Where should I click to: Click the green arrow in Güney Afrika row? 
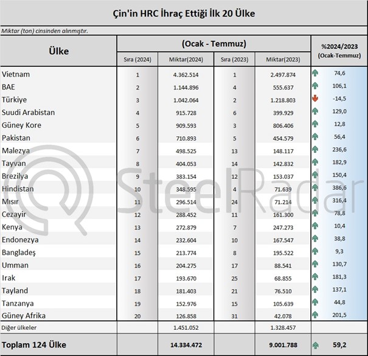pos(315,315)
